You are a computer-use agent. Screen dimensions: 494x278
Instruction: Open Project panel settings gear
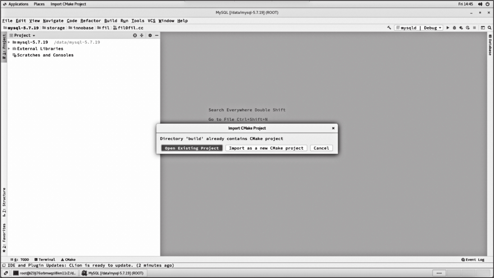click(150, 35)
